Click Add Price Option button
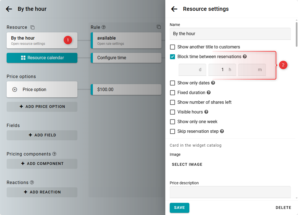This screenshot has height=215, width=298. 42,107
